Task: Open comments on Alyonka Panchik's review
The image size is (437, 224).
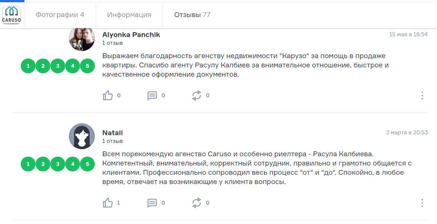Action: pos(152,96)
